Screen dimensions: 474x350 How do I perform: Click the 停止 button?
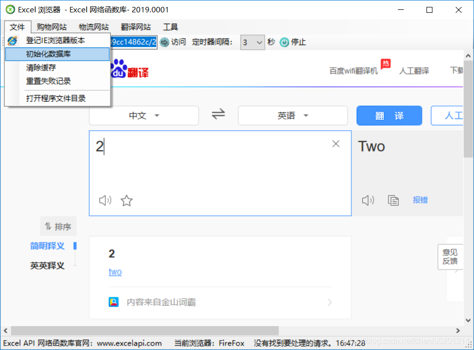(292, 42)
